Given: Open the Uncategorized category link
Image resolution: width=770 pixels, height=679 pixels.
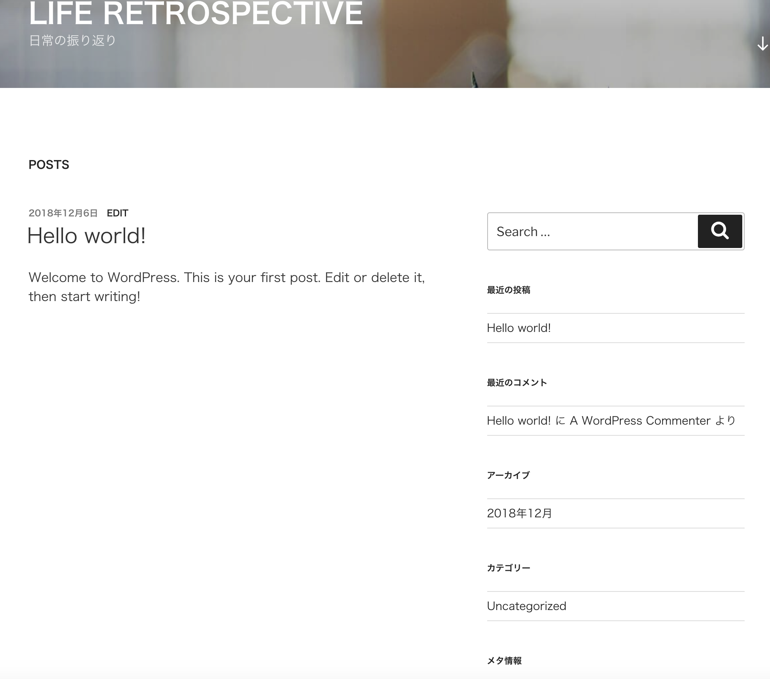Looking at the screenshot, I should 526,606.
